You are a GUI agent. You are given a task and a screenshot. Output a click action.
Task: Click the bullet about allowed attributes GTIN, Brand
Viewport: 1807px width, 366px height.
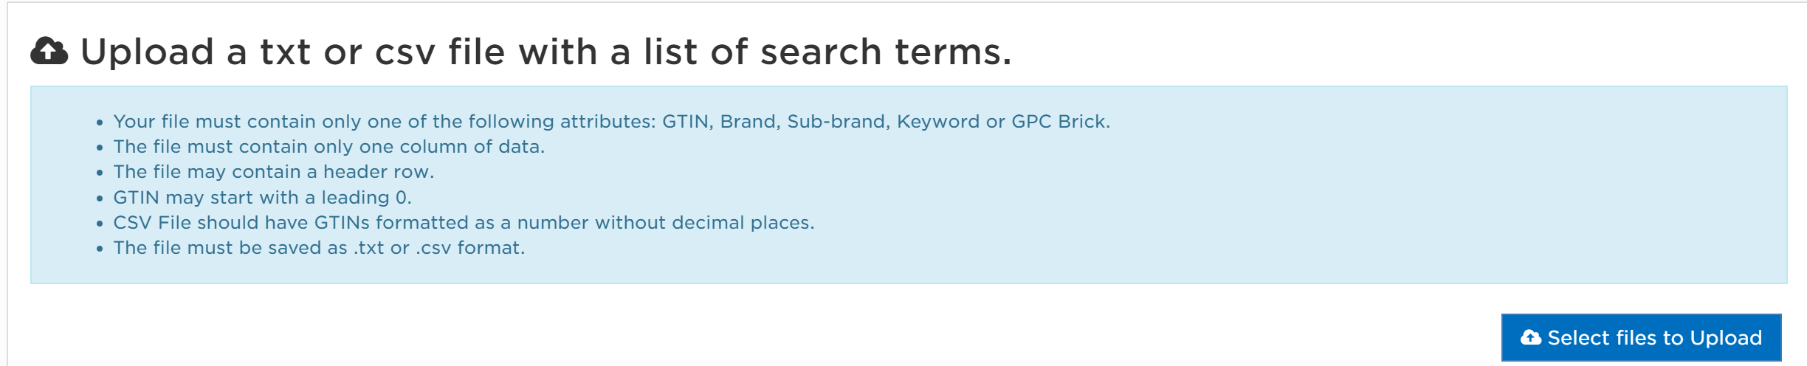[611, 122]
